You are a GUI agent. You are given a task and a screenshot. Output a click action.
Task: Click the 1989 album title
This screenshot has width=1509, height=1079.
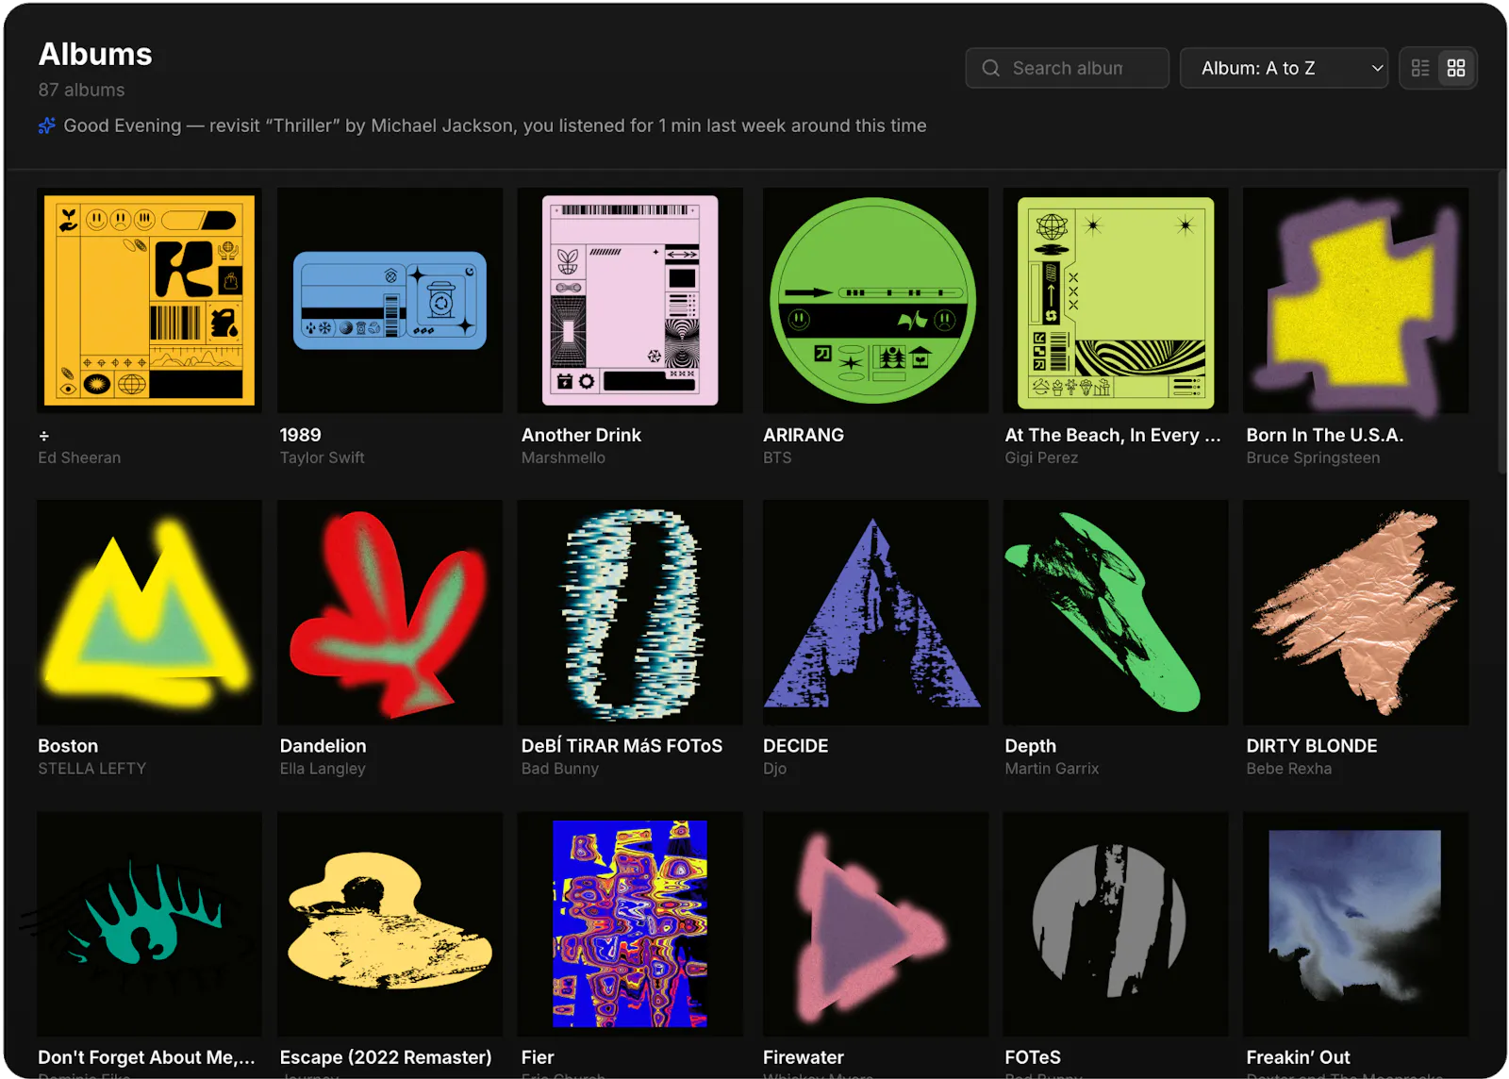coord(300,435)
